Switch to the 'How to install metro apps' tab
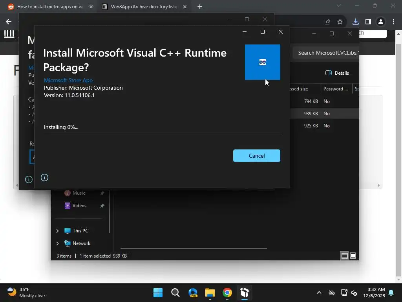The image size is (402, 302). click(51, 7)
